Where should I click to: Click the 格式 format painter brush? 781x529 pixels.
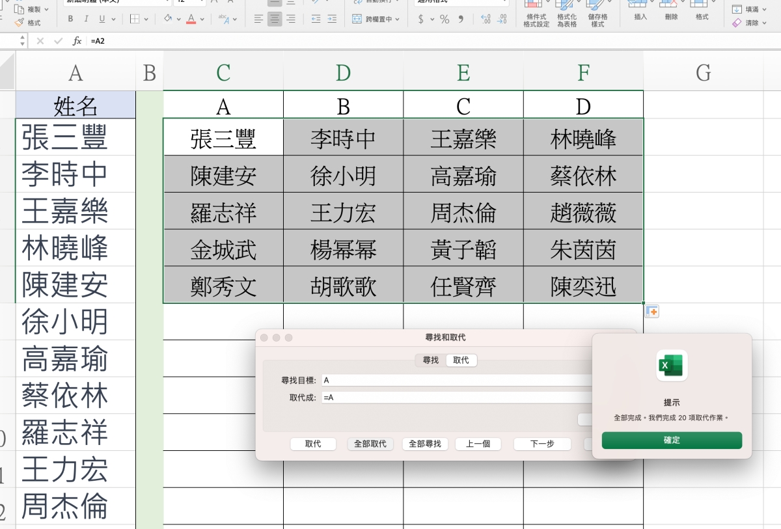(x=20, y=23)
